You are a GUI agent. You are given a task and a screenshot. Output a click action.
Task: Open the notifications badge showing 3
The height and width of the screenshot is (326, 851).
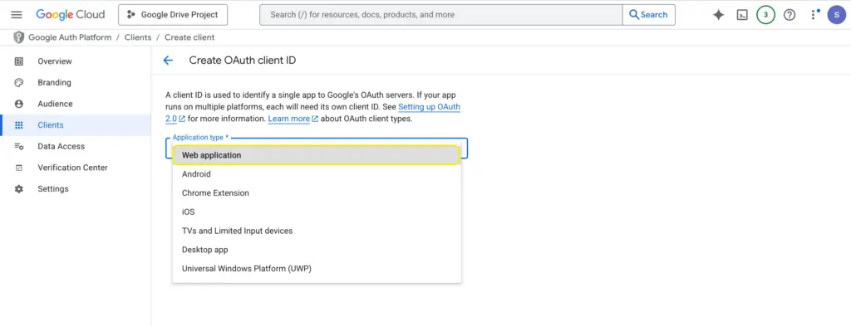click(765, 15)
